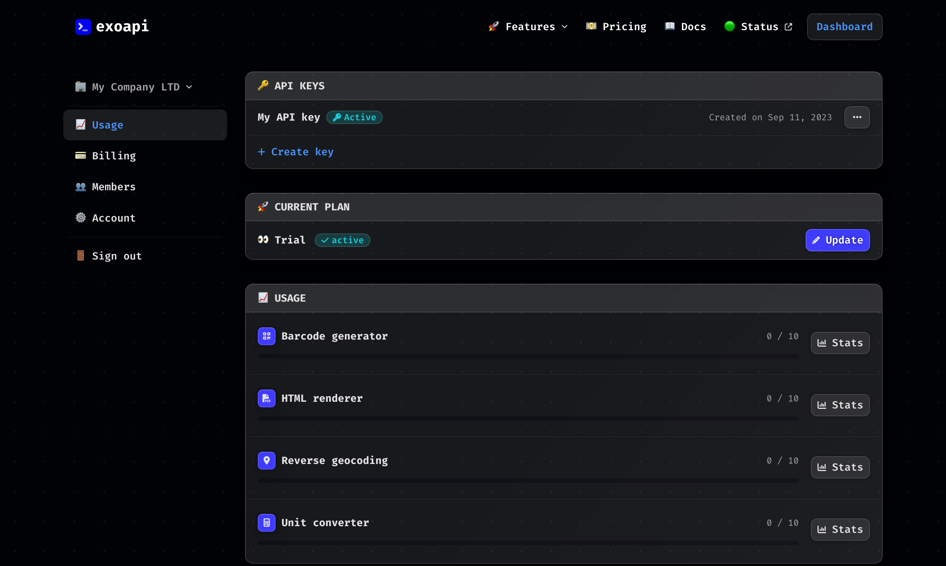The height and width of the screenshot is (566, 946).
Task: Open options menu for My API key
Action: [856, 117]
